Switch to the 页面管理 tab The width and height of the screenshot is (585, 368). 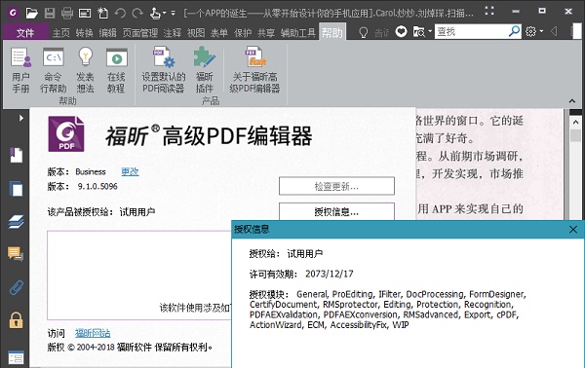click(140, 33)
